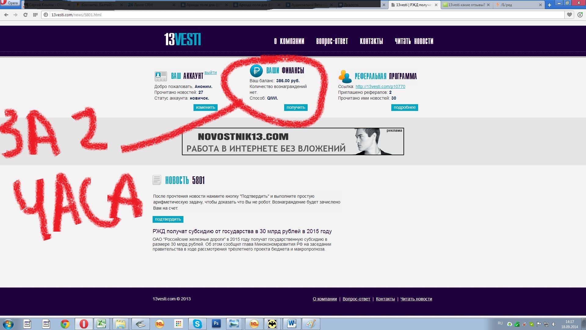
Task: Open Excel from the taskbar
Action: pos(101,324)
